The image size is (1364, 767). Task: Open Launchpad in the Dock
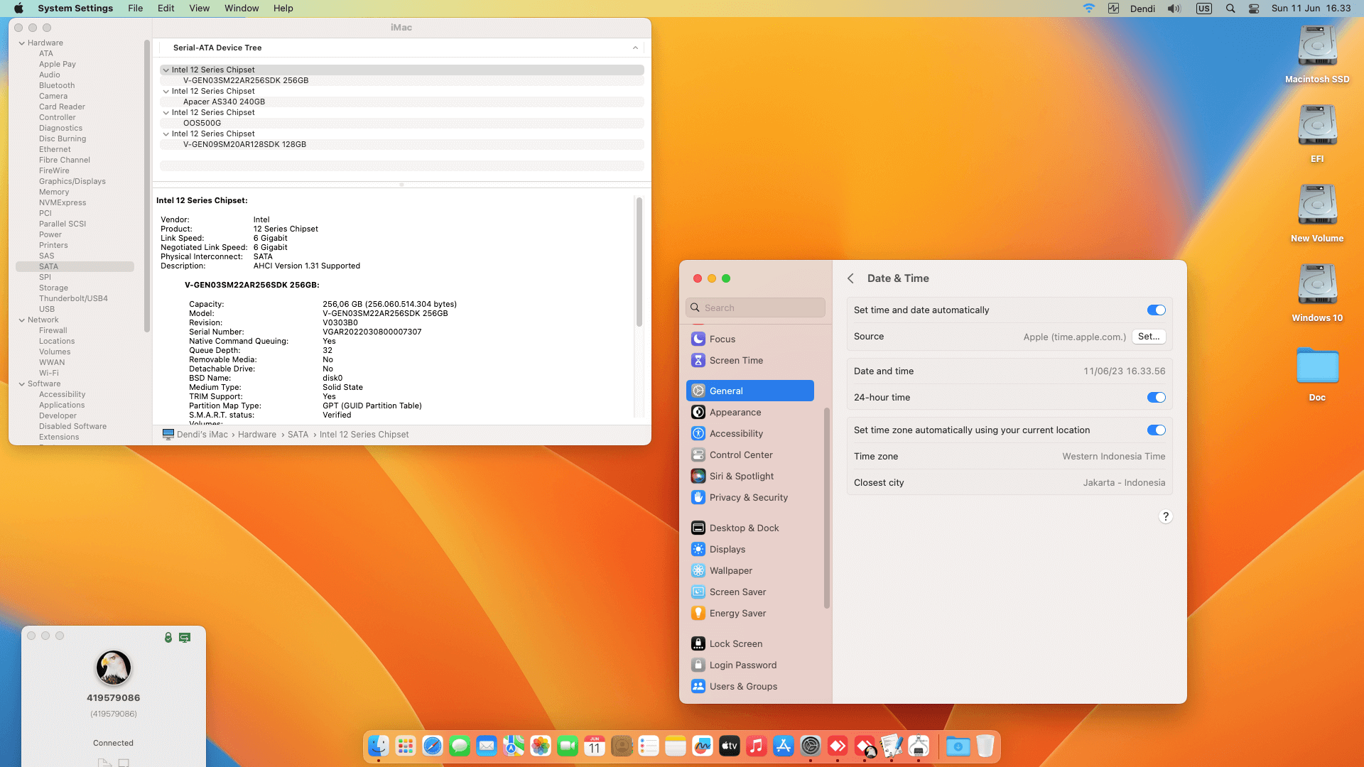coord(406,746)
